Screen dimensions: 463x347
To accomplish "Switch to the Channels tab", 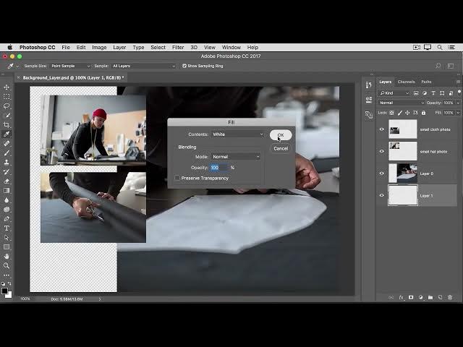I will [407, 82].
